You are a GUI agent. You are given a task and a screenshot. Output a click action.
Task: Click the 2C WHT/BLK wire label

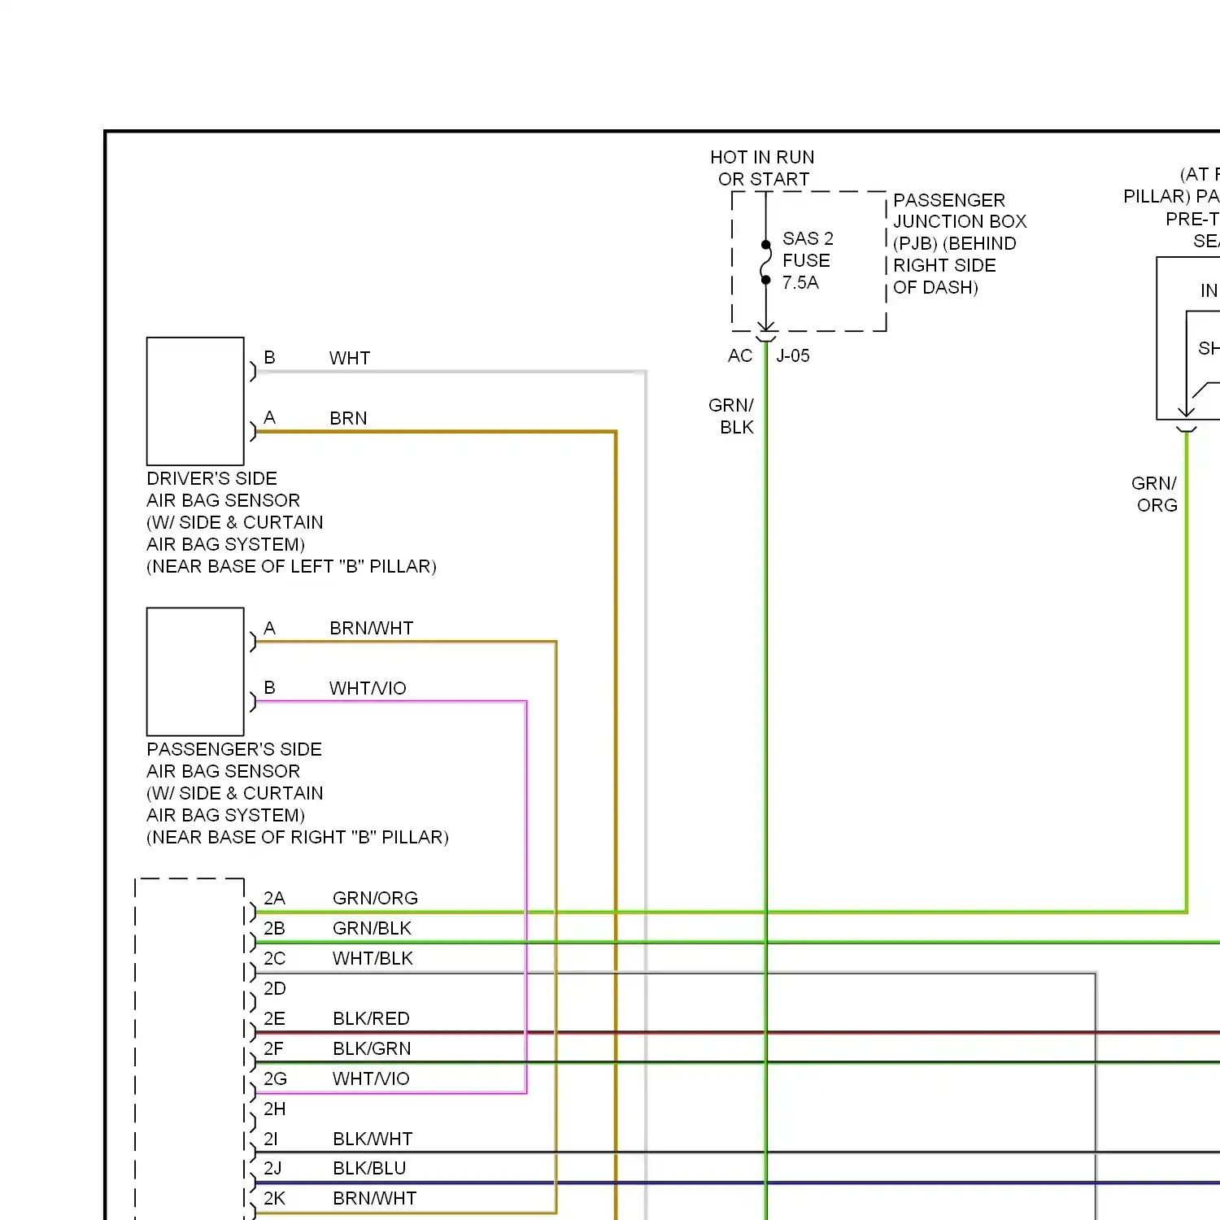(373, 958)
